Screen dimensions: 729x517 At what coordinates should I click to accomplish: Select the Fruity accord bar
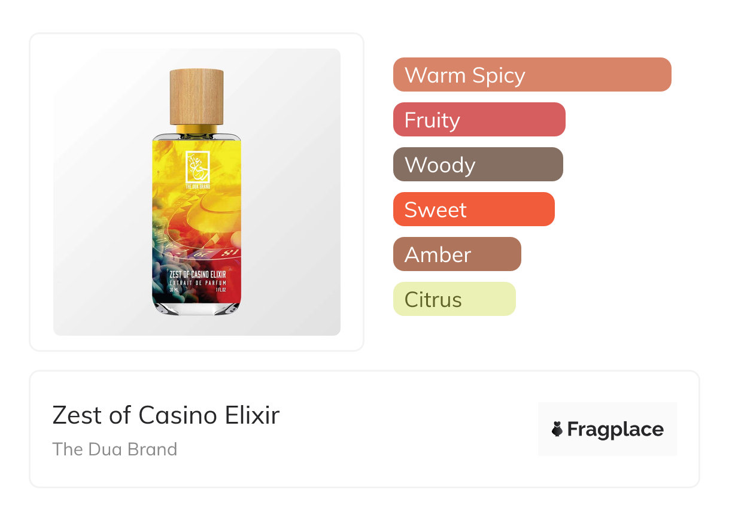[479, 120]
